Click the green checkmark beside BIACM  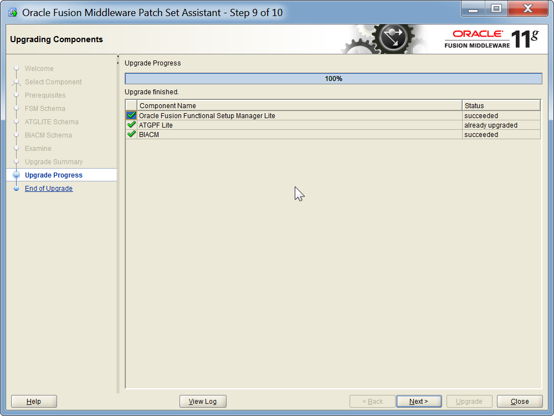[131, 134]
